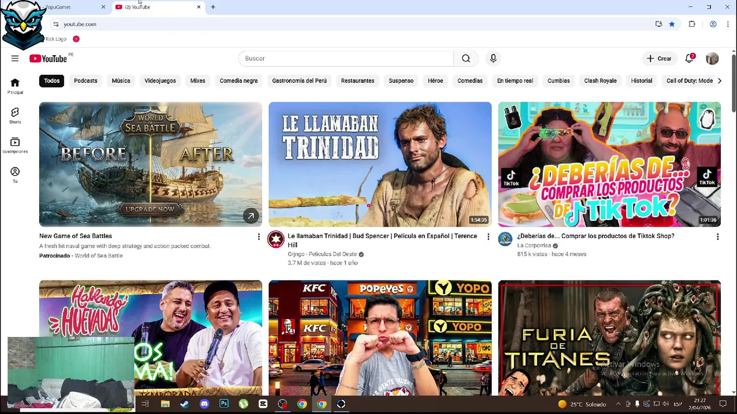Open the sponsored ad external link arrow
Screen dimensions: 737x414
250,216
